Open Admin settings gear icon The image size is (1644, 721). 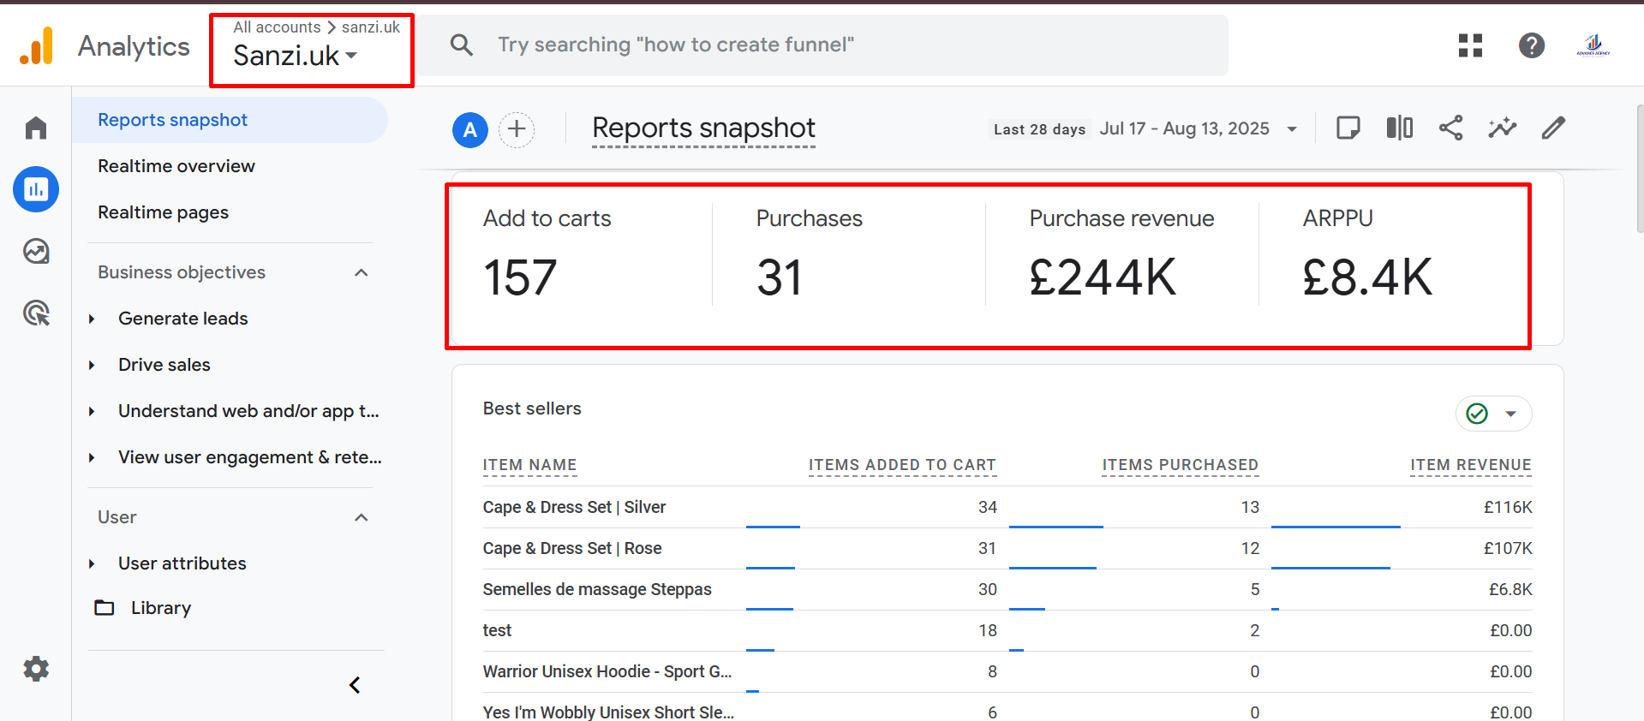(x=36, y=669)
